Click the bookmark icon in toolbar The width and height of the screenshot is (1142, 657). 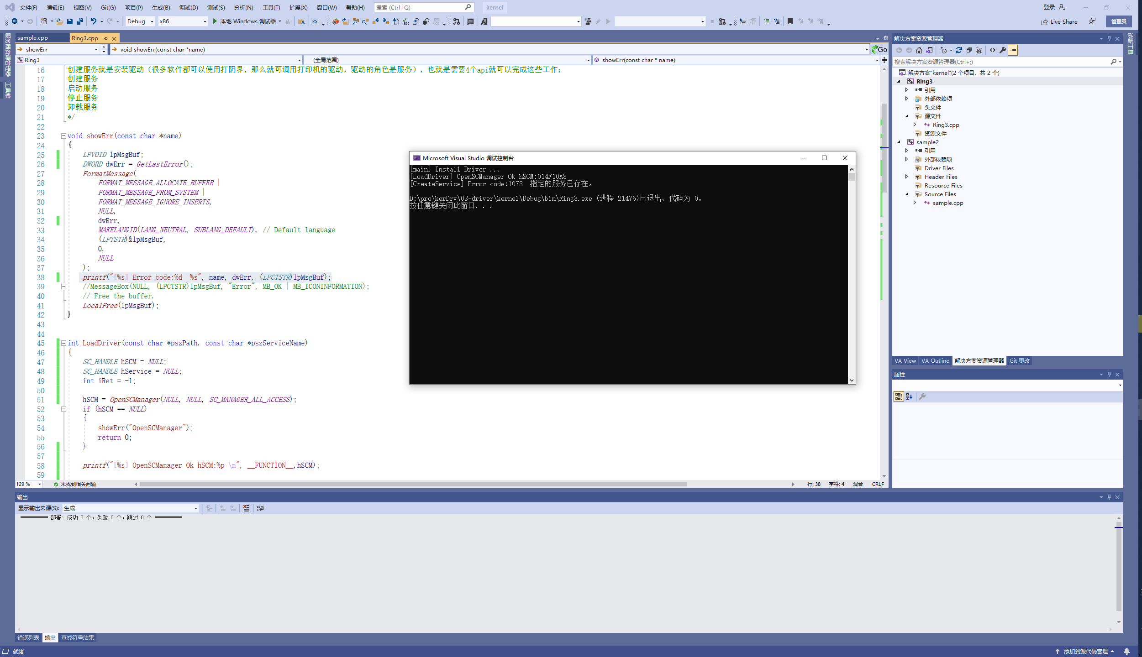790,21
